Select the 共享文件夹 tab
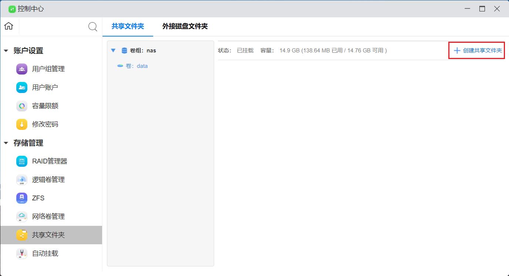Screen dimensions: 509x276 click(128, 27)
